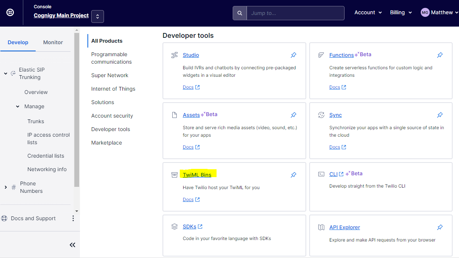Switch to the Monitor tab
459x258 pixels.
53,42
